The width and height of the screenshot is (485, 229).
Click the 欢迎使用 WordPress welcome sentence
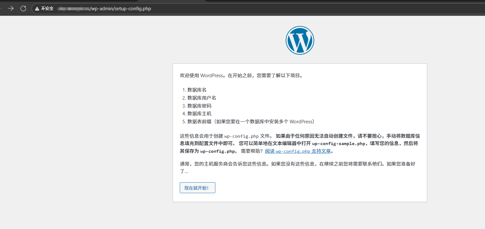coord(241,76)
